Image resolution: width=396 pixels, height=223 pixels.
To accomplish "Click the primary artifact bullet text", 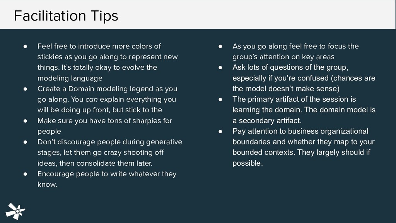I will click(304, 110).
